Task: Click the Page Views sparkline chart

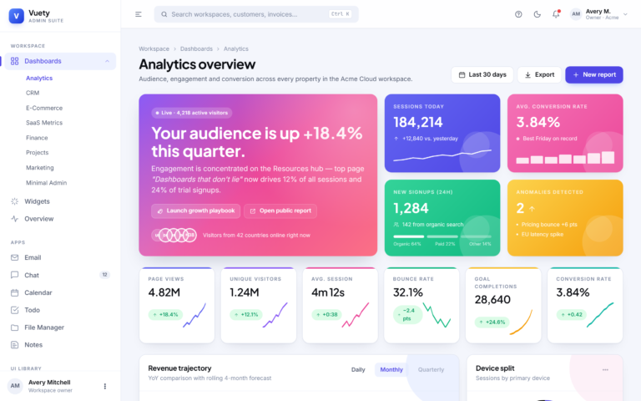Action: [194, 315]
